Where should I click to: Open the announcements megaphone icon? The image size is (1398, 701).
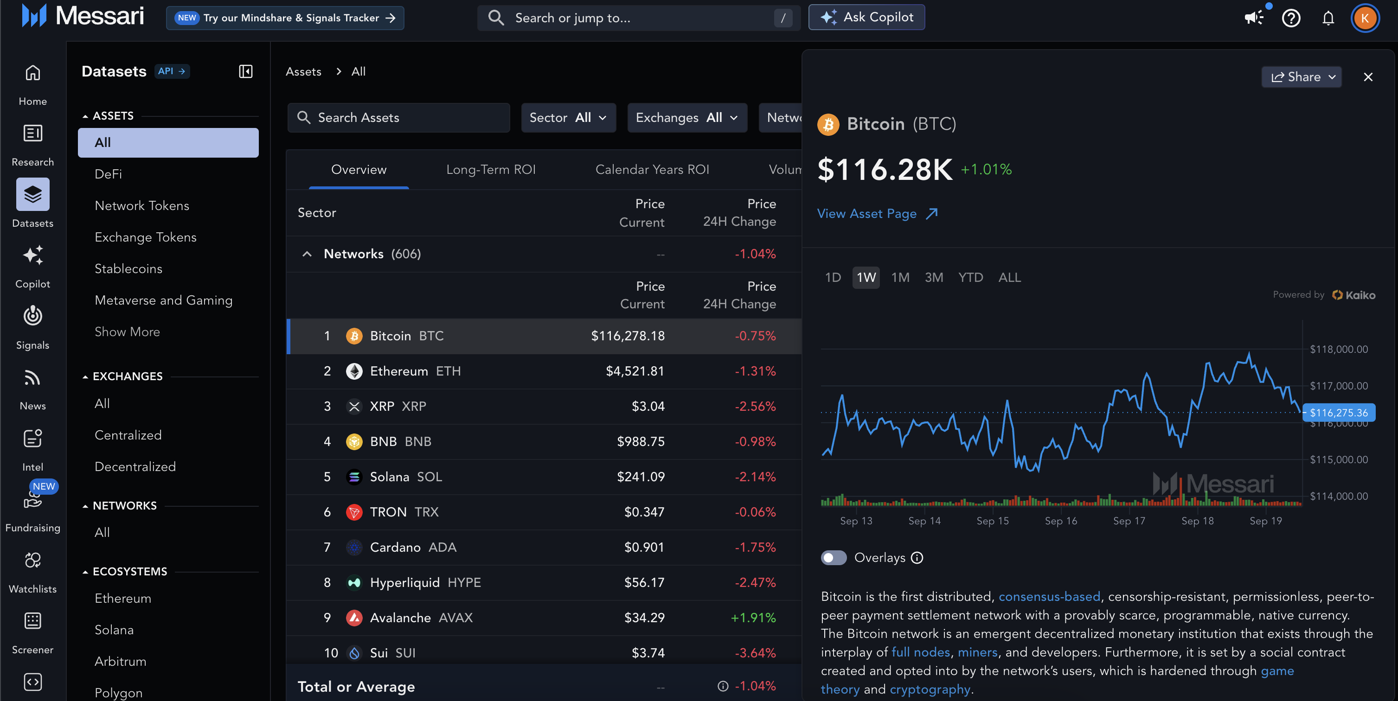click(1254, 18)
